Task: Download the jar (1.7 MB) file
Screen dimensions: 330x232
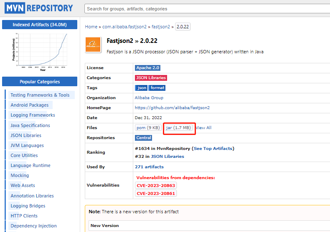Action: (x=178, y=127)
